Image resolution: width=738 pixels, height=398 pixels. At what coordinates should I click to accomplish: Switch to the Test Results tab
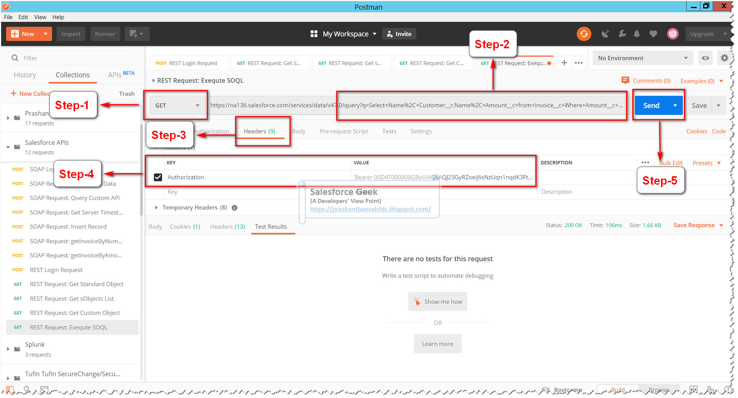pyautogui.click(x=271, y=226)
